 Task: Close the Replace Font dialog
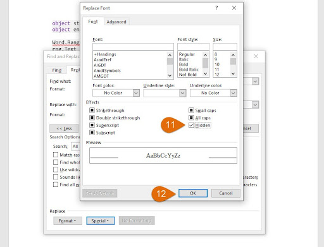click(x=234, y=8)
